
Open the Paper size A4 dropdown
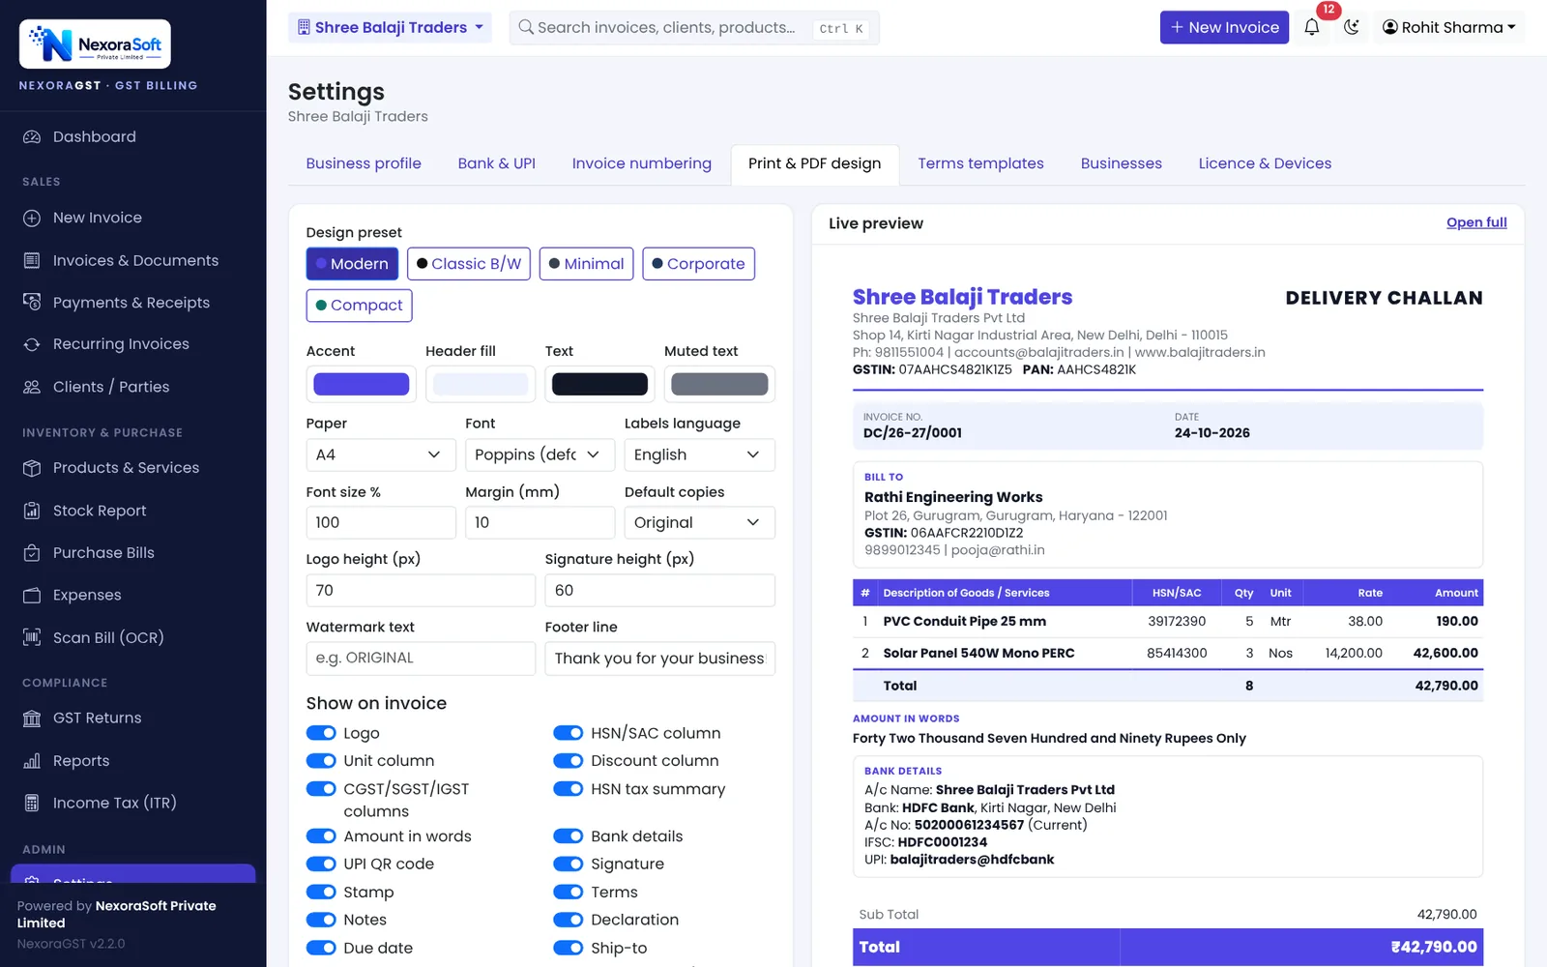point(381,454)
